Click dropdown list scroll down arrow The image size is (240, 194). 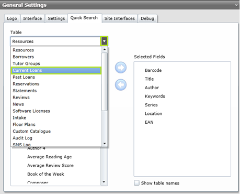click(x=105, y=144)
